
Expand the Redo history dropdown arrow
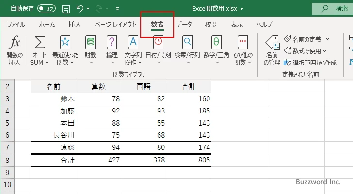click(107, 9)
